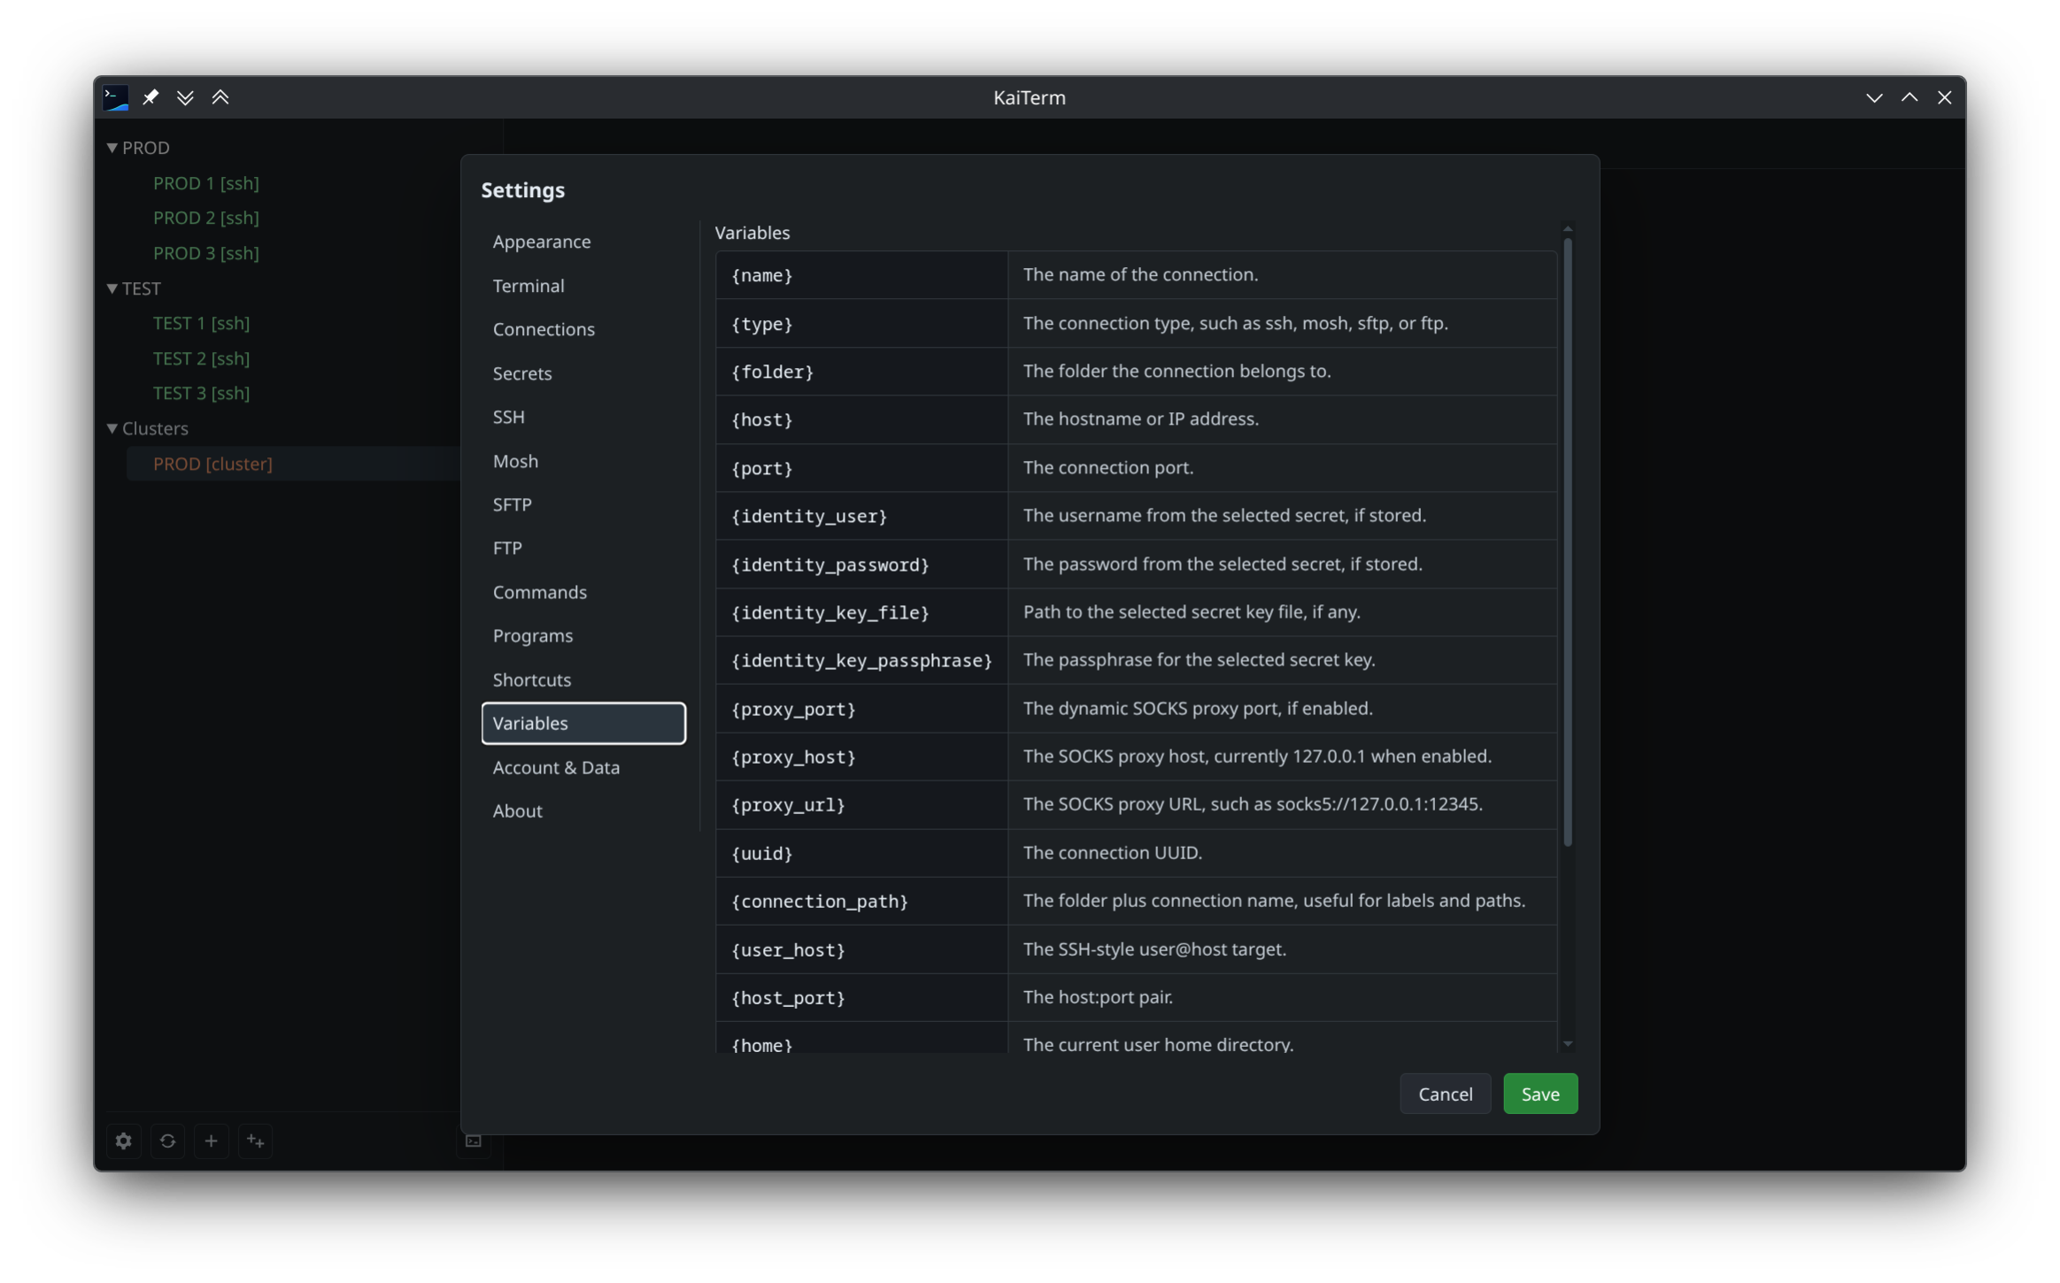This screenshot has width=2060, height=1283.
Task: Click the scrollbar down arrow
Action: click(x=1567, y=1044)
